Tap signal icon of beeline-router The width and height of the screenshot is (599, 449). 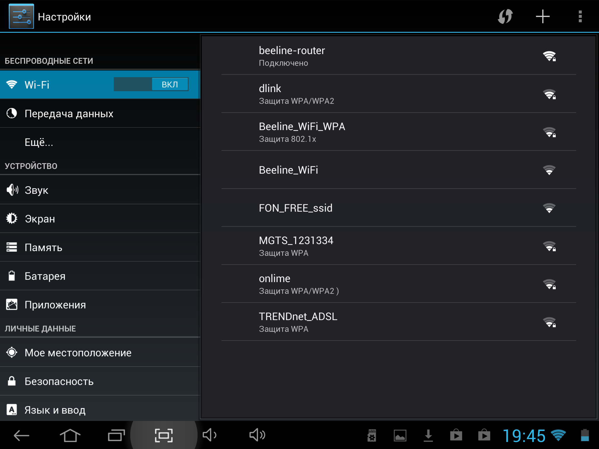(x=549, y=56)
